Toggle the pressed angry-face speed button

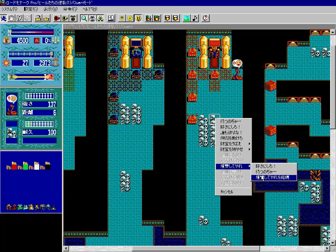coord(138,18)
